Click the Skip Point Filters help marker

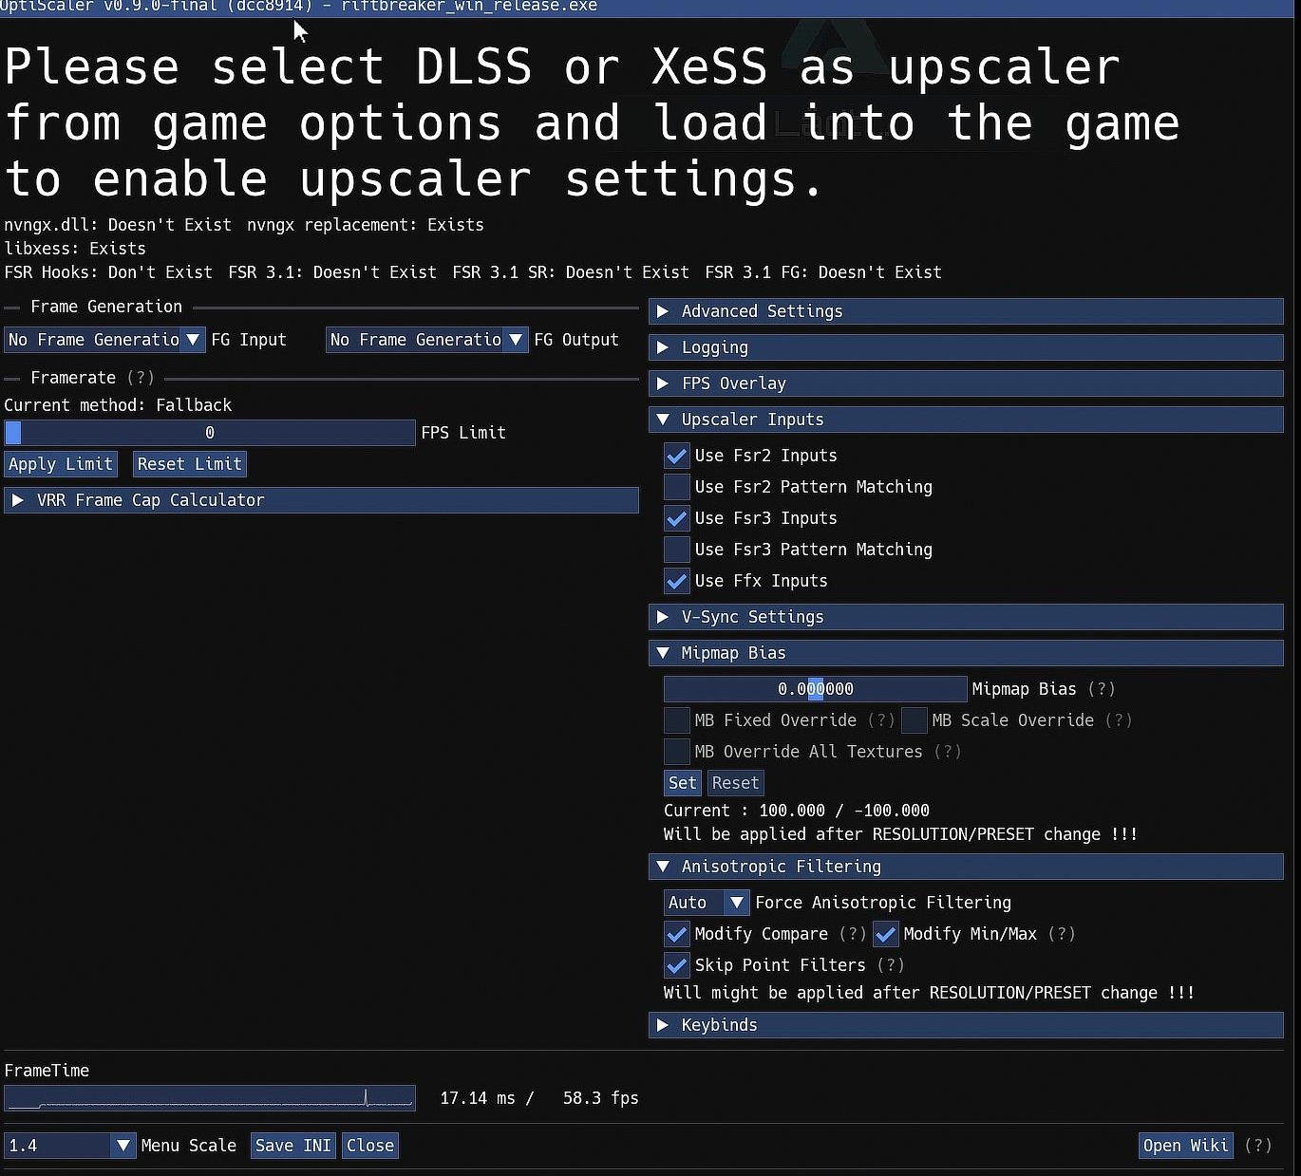[x=891, y=965]
